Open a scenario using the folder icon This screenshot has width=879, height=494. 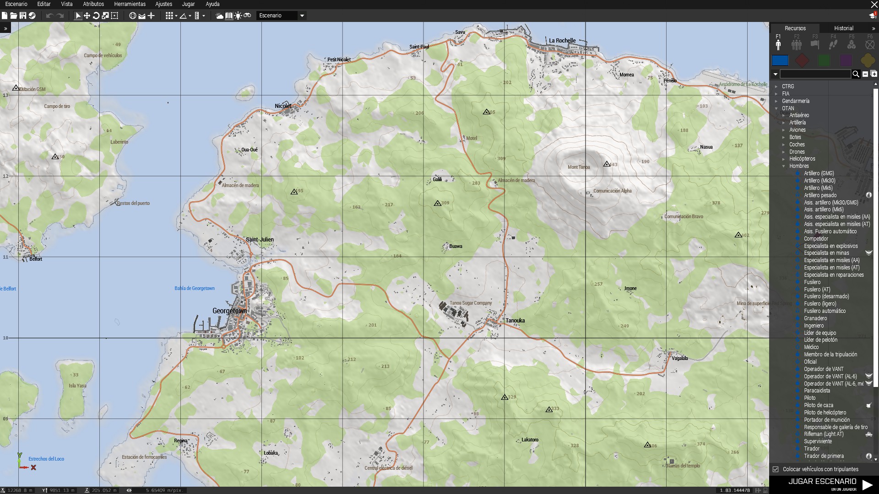click(14, 16)
